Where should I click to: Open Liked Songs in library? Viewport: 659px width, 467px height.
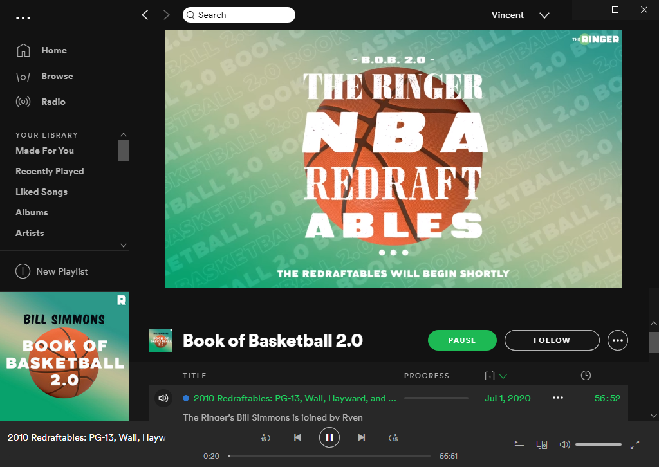coord(41,192)
